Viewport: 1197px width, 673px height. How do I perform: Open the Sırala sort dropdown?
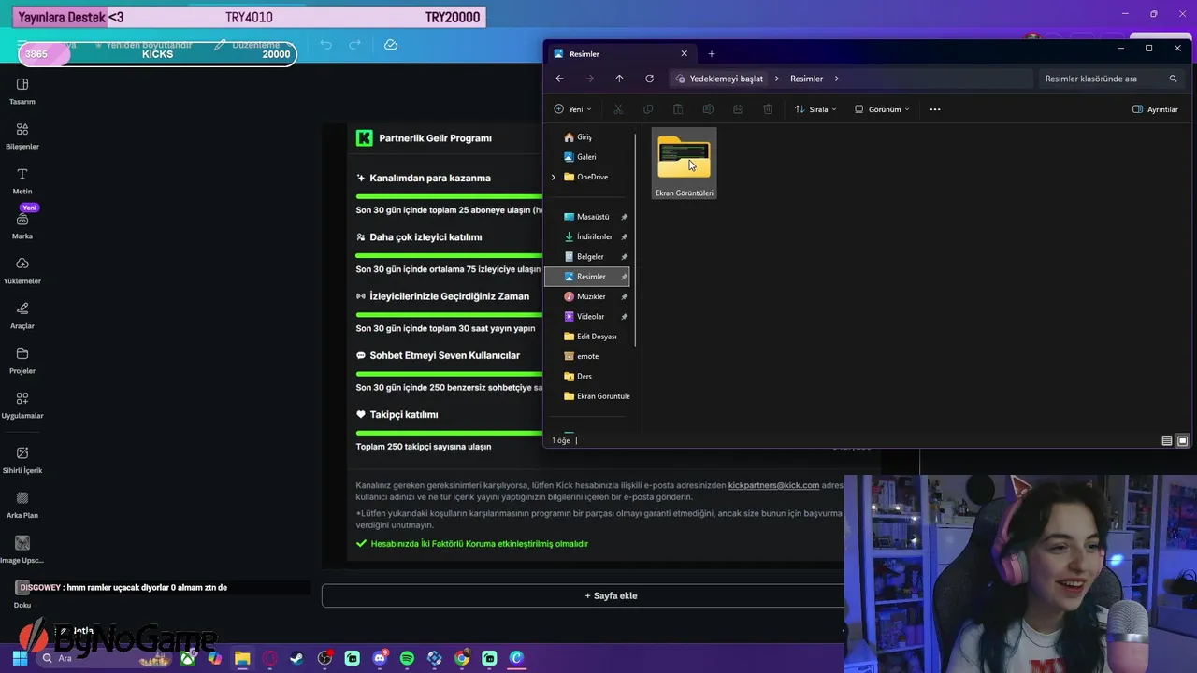tap(815, 109)
